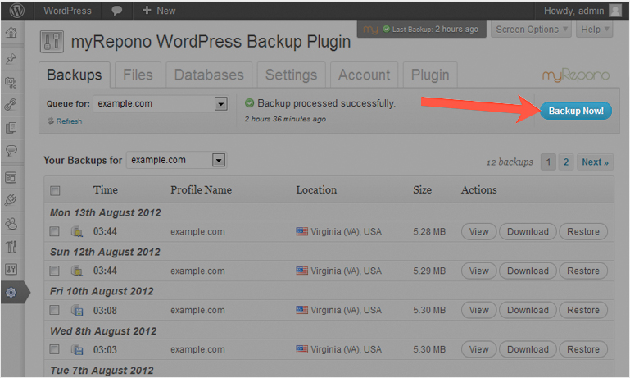Click the Refresh queue link
The width and height of the screenshot is (630, 378).
click(69, 121)
